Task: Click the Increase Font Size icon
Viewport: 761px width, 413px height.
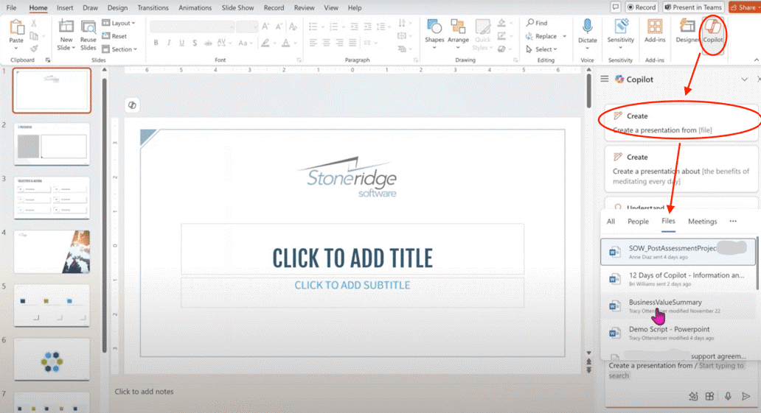Action: tap(265, 27)
